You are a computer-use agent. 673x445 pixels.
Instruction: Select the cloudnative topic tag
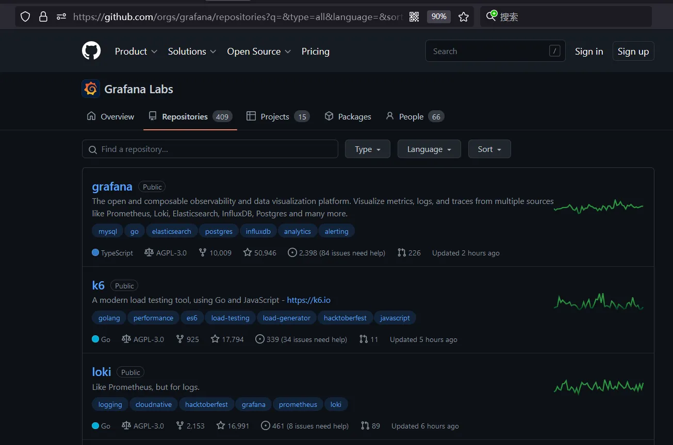[x=154, y=404]
